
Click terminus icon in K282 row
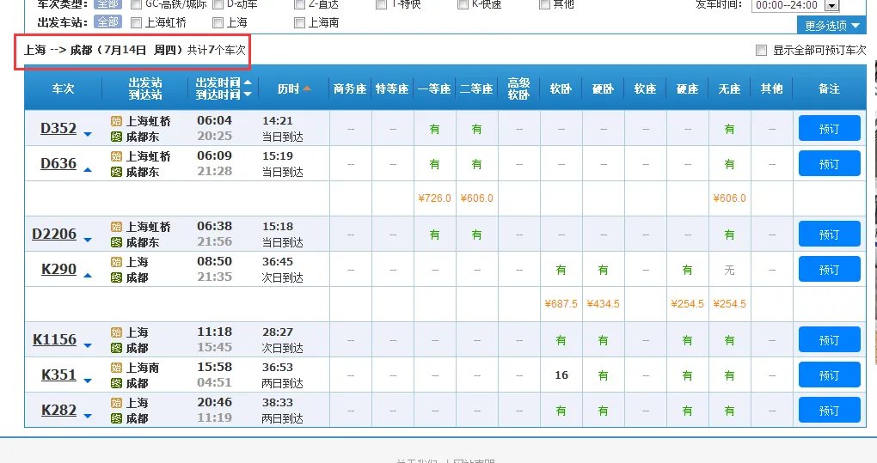pos(116,417)
